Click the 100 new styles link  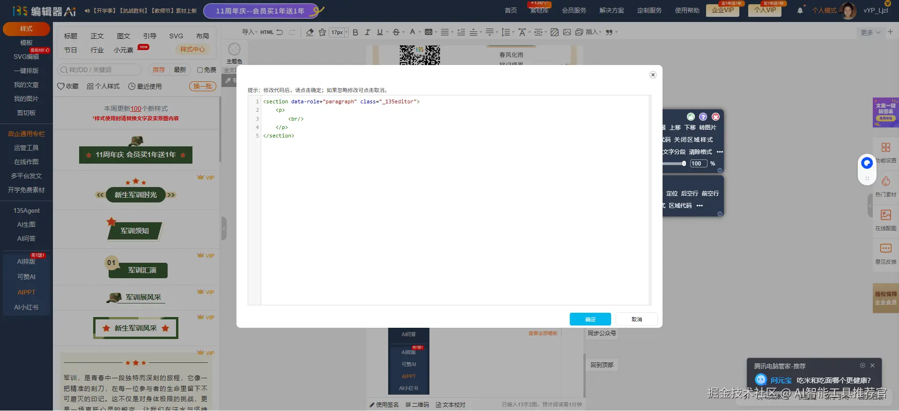click(x=136, y=108)
